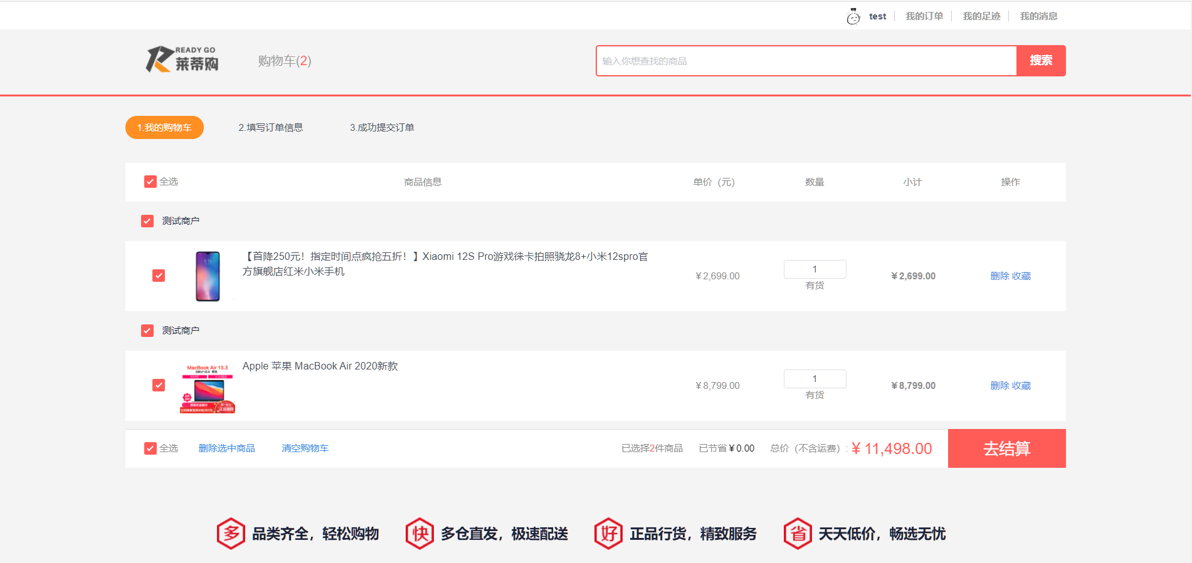Viewport: 1192px width, 563px height.
Task: Click 收藏 for the MacBook Air
Action: tap(1021, 386)
